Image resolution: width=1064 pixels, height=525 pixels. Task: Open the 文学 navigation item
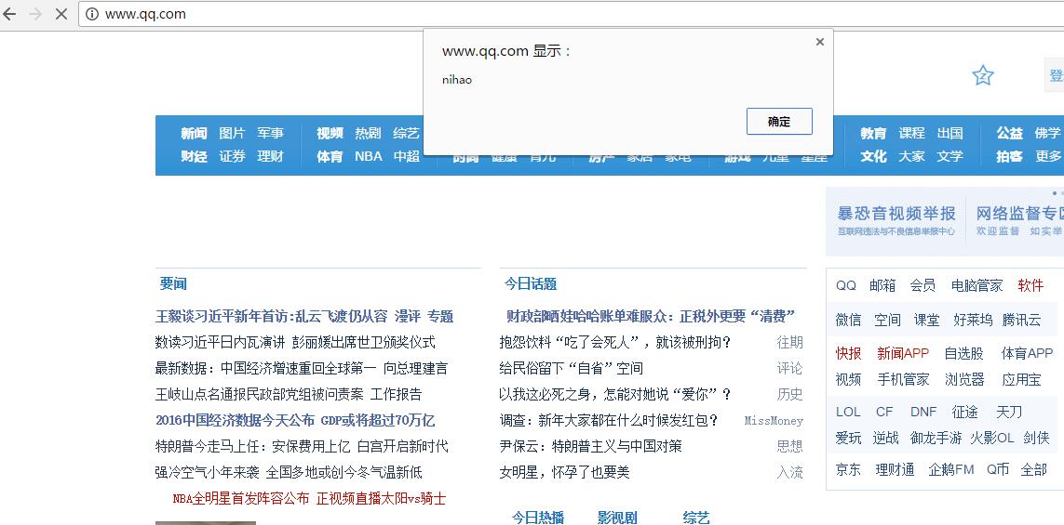(950, 156)
